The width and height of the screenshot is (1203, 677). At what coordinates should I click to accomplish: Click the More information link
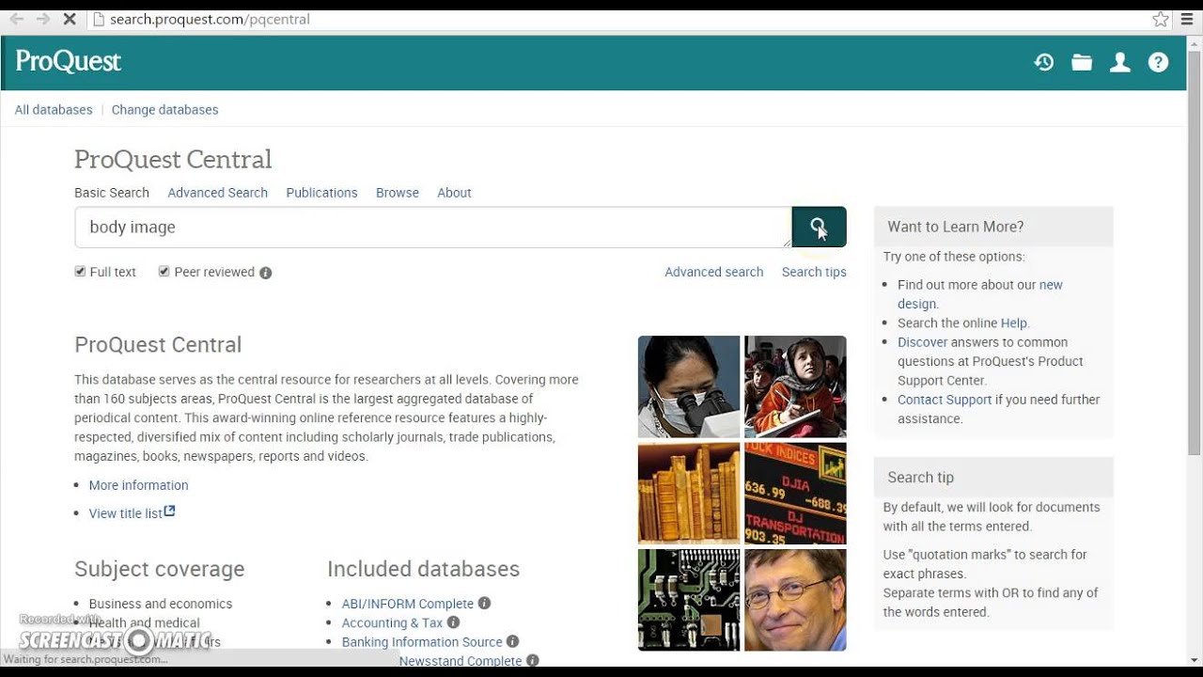pos(138,485)
